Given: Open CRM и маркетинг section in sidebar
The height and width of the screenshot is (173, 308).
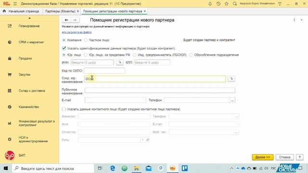Looking at the screenshot, I should pos(31,42).
